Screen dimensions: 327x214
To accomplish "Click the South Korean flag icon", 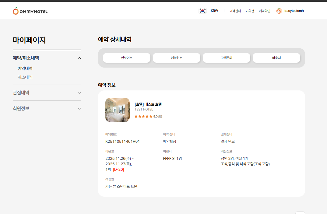I will pyautogui.click(x=202, y=11).
